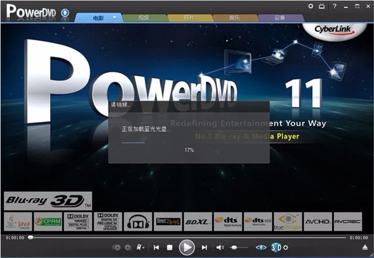Viewport: 374px width, 258px height.
Task: Open the settings gear in title bar
Action: [x=310, y=6]
